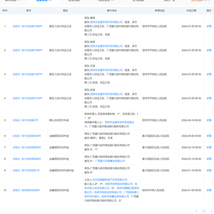Click case link (2024)桂1103民再1号
Image resolution: width=214 pixels, height=214 pixels.
click(26, 120)
